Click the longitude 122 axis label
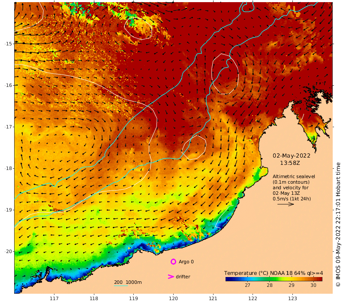Viewport: 343px width, 304px height. click(x=253, y=298)
